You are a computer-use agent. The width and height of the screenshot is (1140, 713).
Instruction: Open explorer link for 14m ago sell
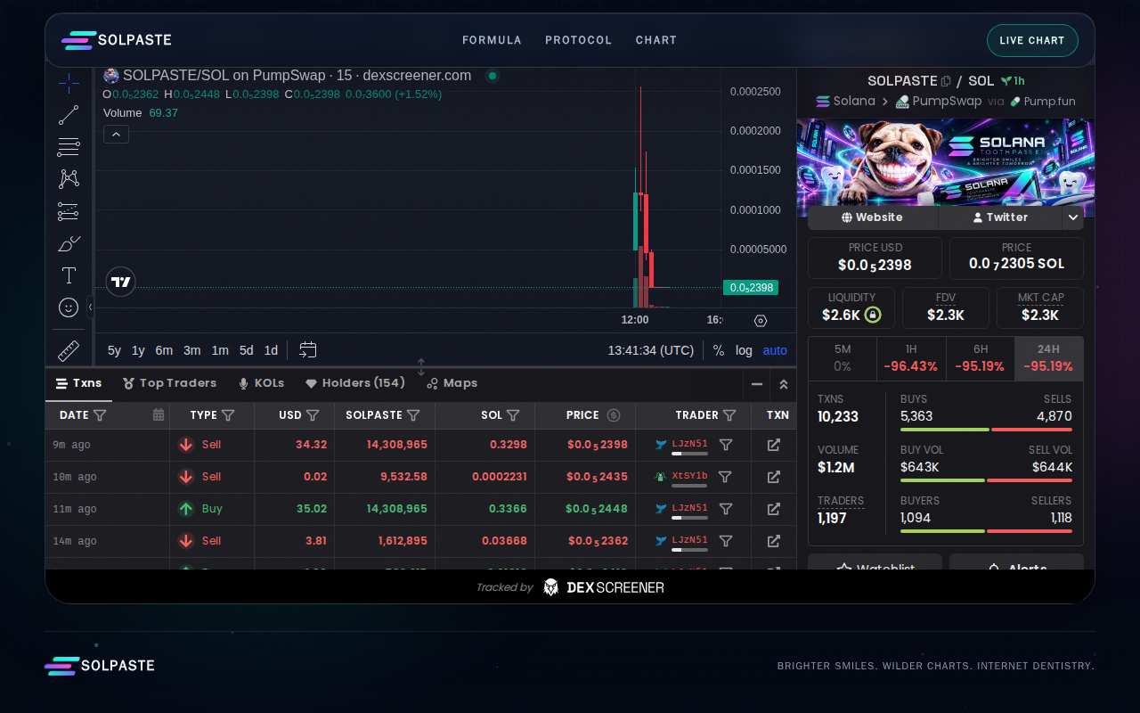tap(774, 541)
